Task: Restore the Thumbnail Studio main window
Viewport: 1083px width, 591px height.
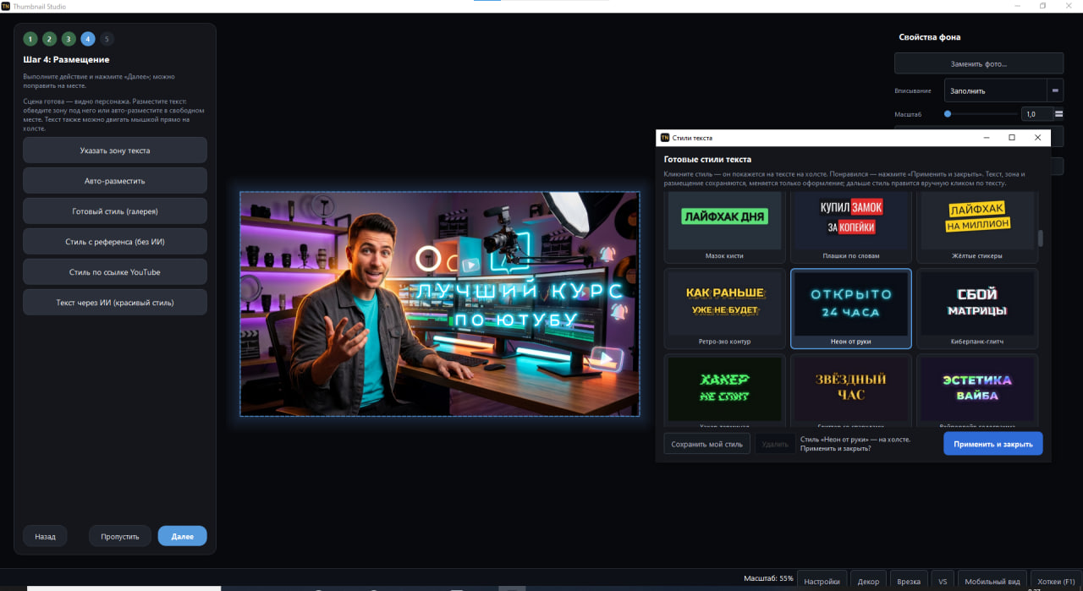Action: [x=1042, y=6]
